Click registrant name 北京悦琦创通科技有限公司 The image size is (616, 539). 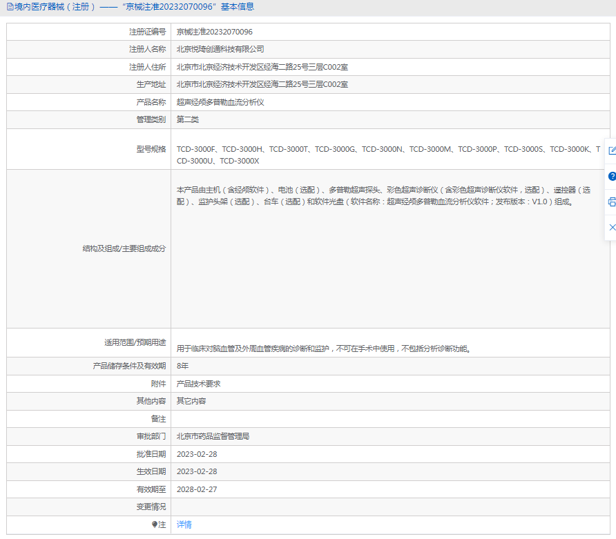pos(220,49)
